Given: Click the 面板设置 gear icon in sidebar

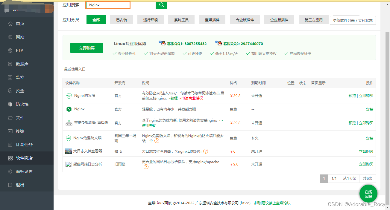Looking at the screenshot, I should tap(10, 171).
